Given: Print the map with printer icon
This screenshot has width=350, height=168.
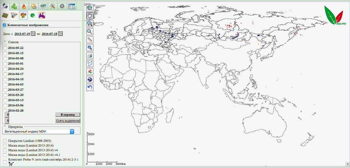Looking at the screenshot, I should click(90, 56).
